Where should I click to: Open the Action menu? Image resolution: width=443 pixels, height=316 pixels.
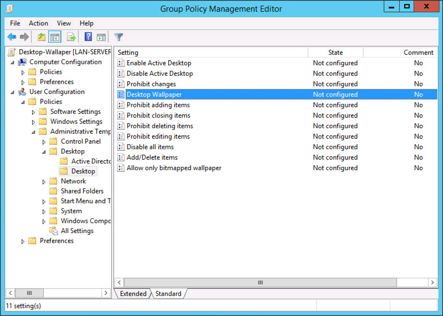click(x=38, y=23)
